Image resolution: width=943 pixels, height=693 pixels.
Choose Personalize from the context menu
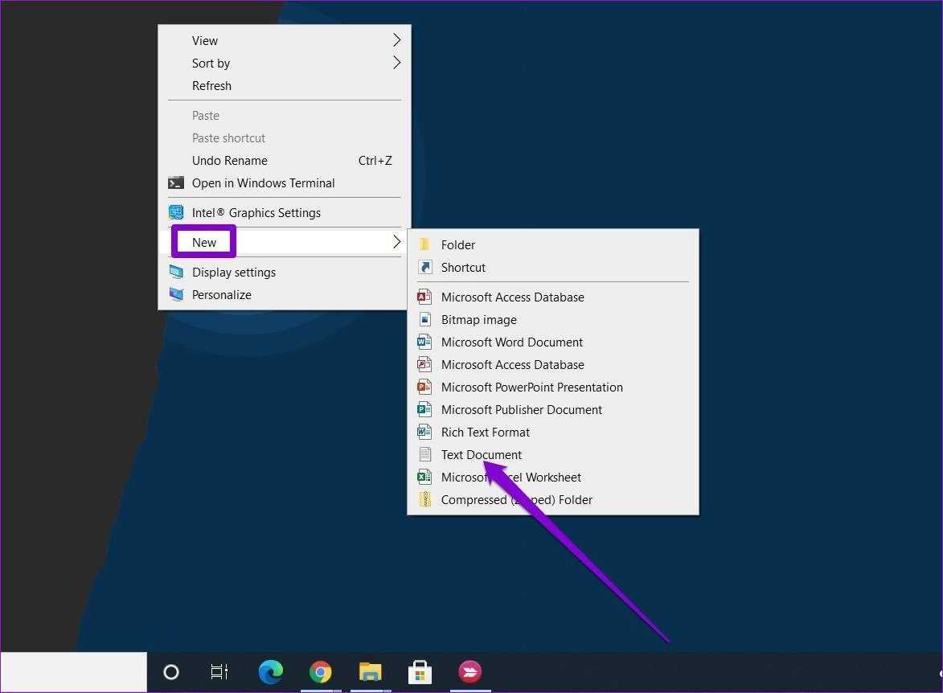point(221,295)
